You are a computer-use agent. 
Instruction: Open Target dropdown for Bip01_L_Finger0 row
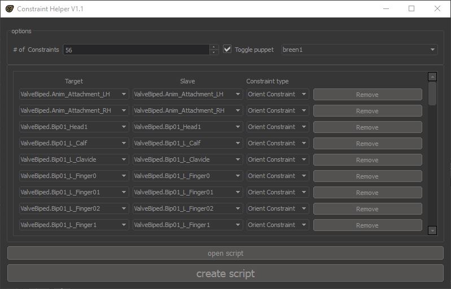pos(73,176)
